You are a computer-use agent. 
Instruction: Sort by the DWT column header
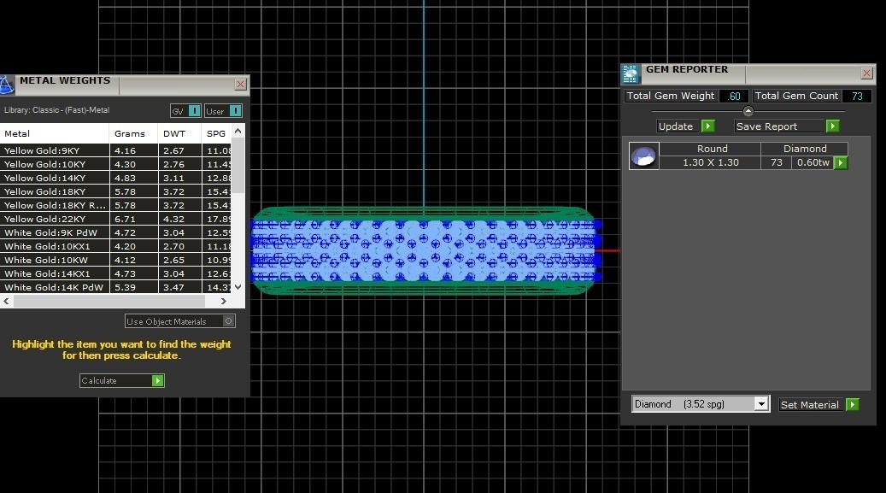point(179,133)
